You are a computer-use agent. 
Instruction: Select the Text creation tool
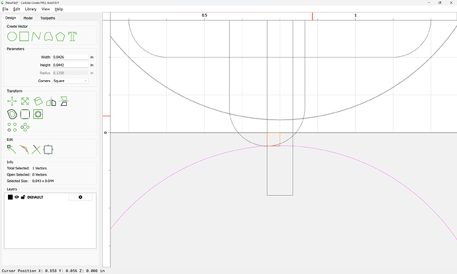pyautogui.click(x=72, y=36)
